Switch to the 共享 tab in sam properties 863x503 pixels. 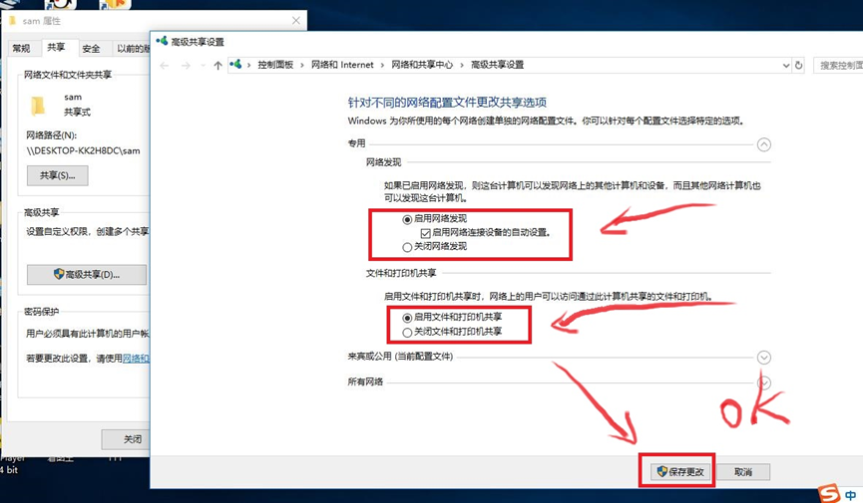(56, 47)
